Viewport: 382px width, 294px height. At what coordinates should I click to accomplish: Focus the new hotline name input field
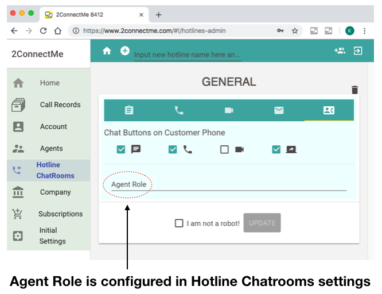[x=188, y=55]
